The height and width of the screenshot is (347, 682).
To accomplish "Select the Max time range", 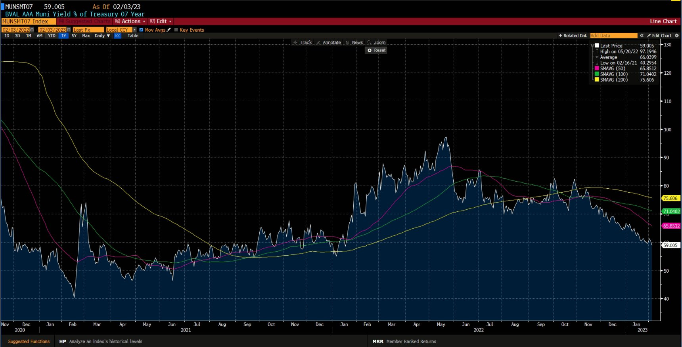I will 86,36.
